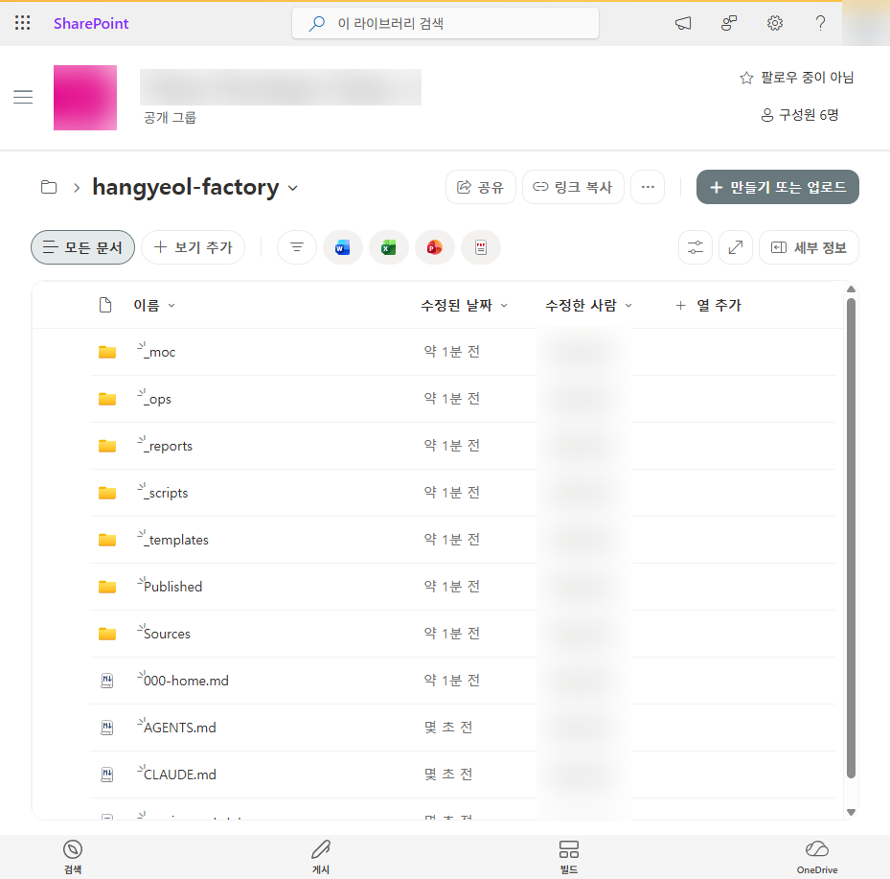Click the list scrollbar down arrow
890x879 pixels.
pyautogui.click(x=851, y=812)
